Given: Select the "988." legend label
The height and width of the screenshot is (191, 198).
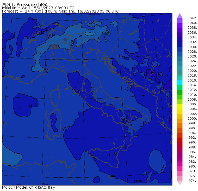Looking at the screenshot, I should click(193, 147).
